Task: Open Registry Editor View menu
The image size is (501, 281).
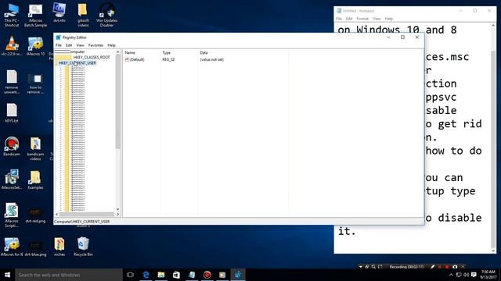Action: [x=80, y=45]
